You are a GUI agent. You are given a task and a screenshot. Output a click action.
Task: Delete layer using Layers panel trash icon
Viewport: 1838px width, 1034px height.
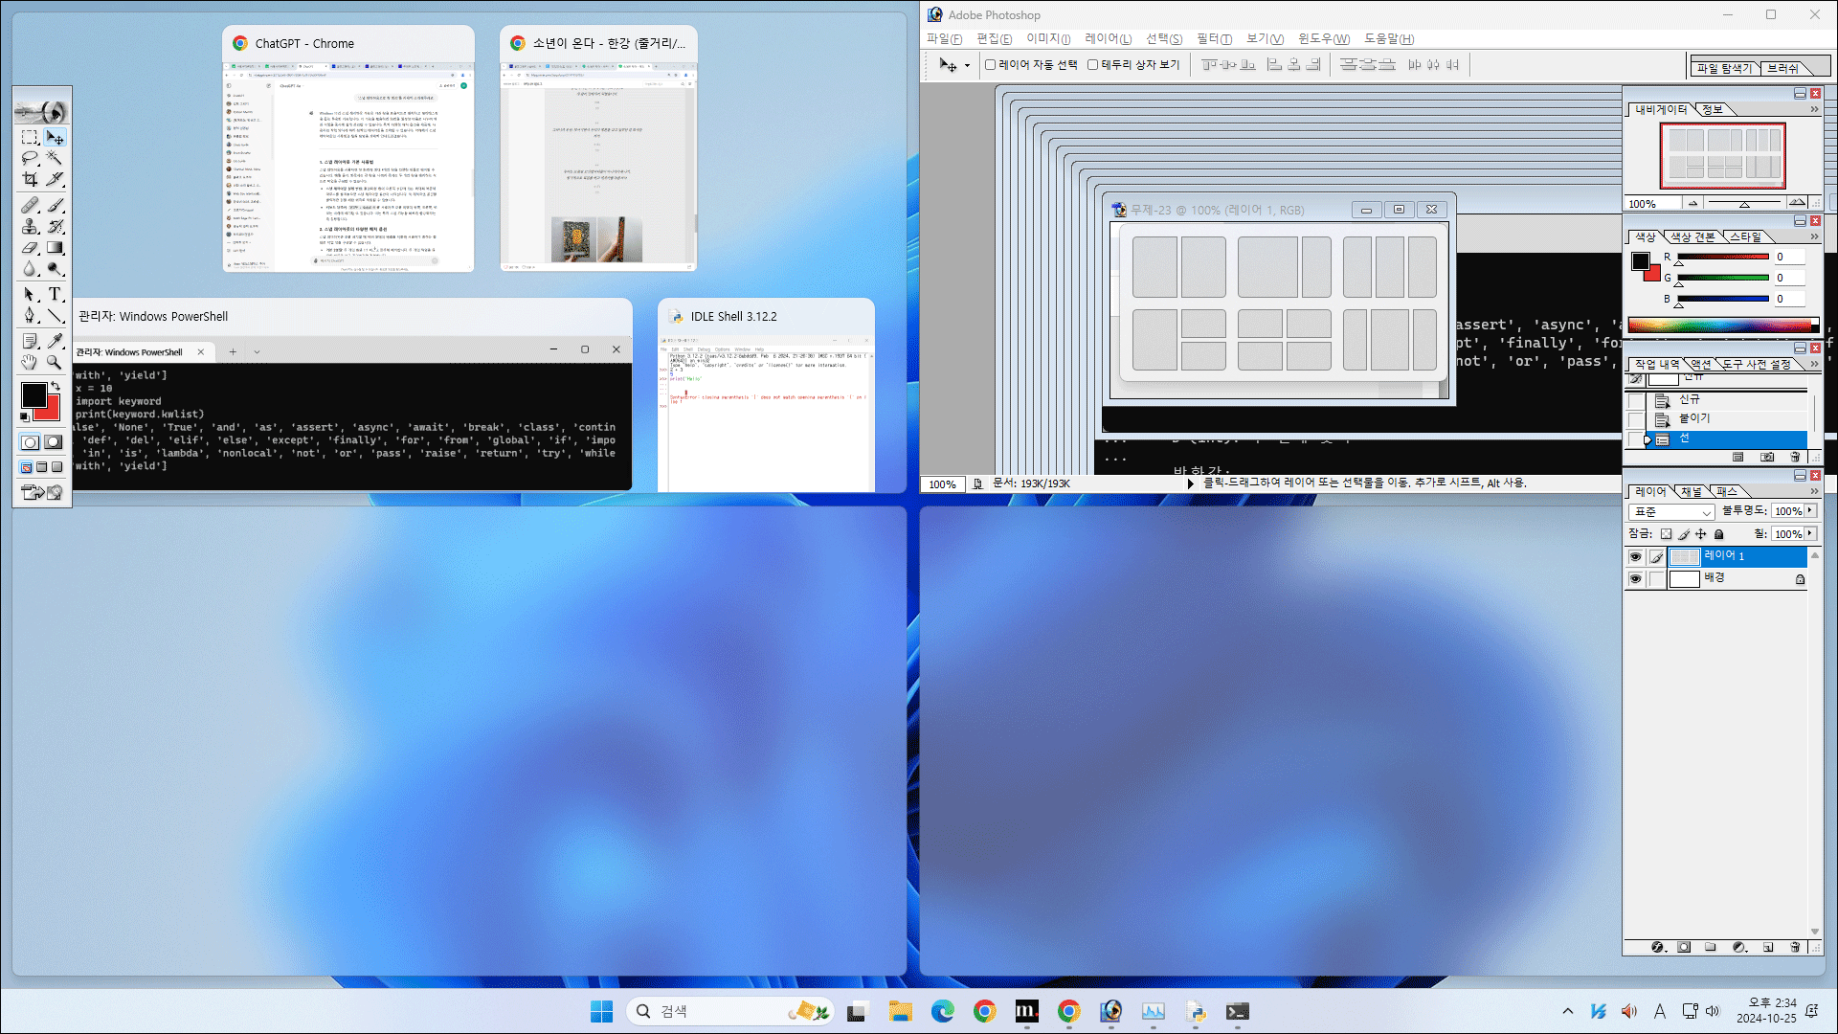click(1795, 947)
